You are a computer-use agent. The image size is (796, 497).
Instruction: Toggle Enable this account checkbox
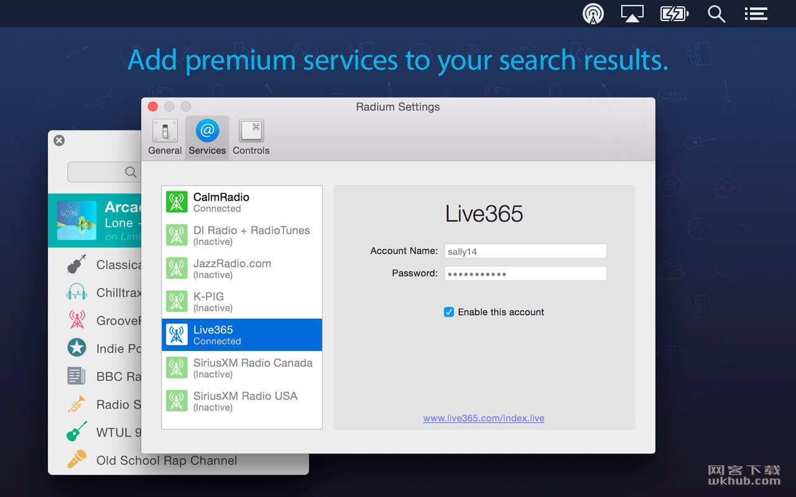pos(448,312)
